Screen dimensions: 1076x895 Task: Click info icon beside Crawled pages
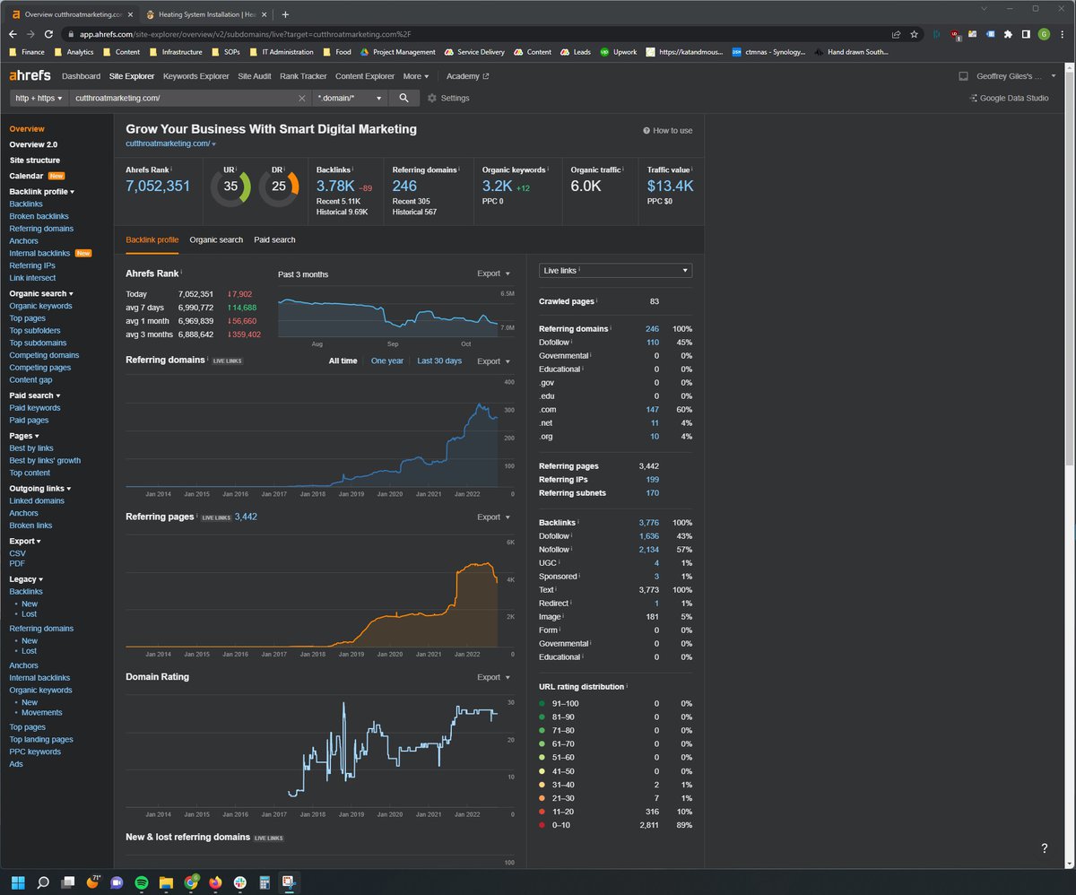(x=597, y=301)
